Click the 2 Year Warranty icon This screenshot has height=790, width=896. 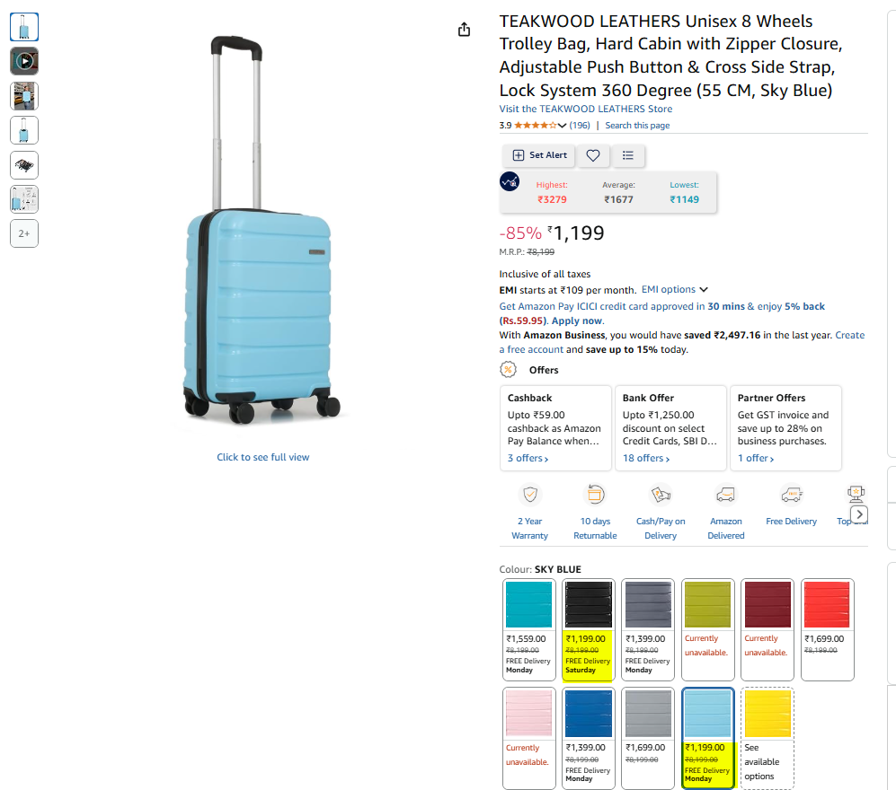click(530, 495)
